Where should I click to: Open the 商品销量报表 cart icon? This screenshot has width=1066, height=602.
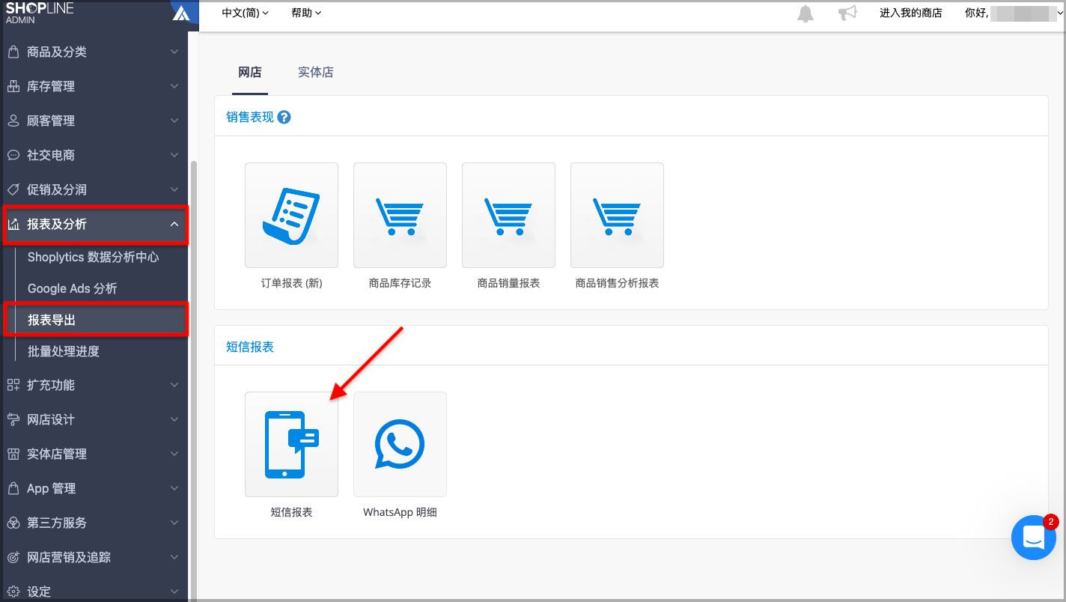click(x=508, y=215)
